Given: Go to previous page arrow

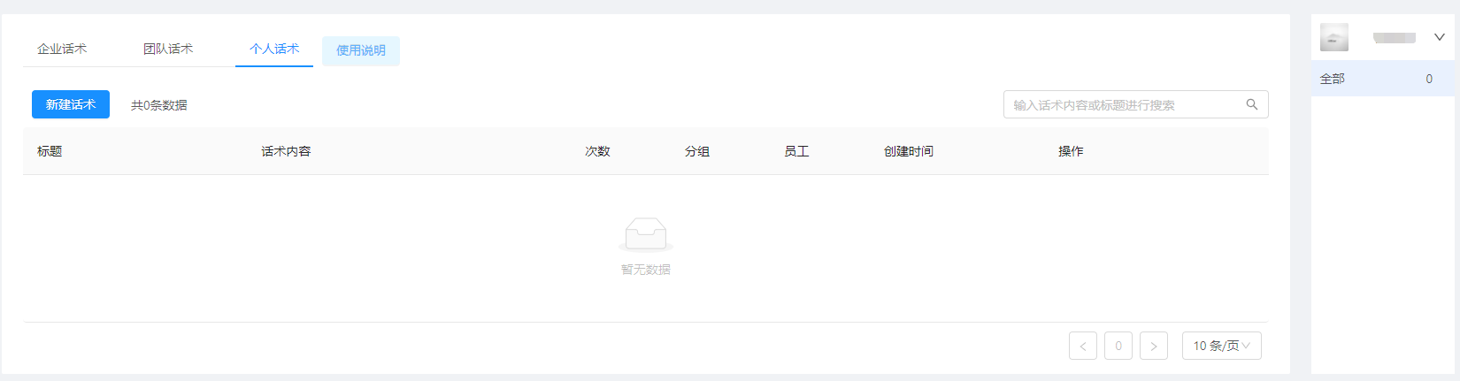Looking at the screenshot, I should [x=1083, y=346].
